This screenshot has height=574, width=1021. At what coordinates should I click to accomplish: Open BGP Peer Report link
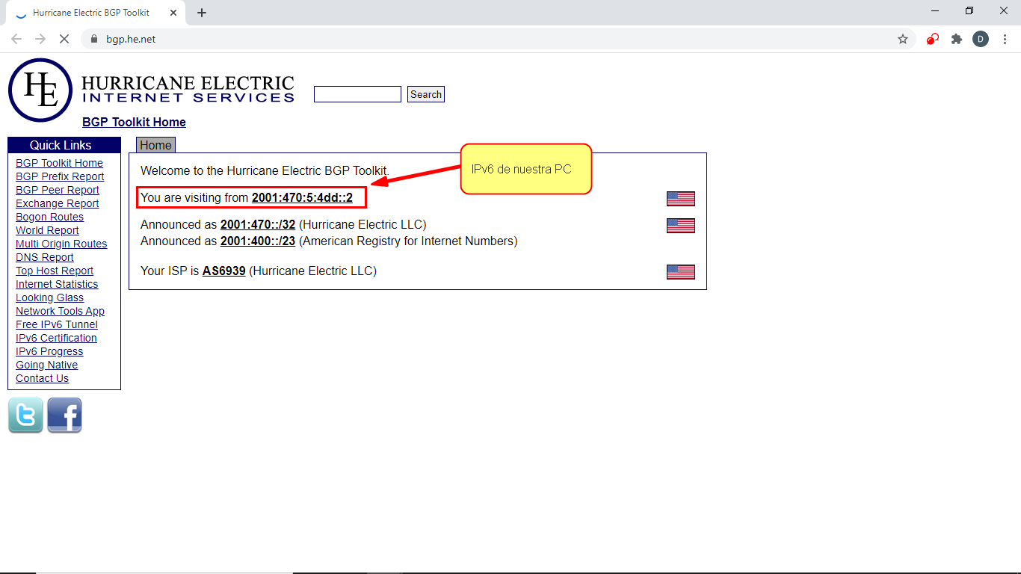[58, 190]
